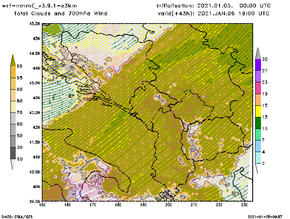Click the '45.5N' latitude label

(x=34, y=24)
